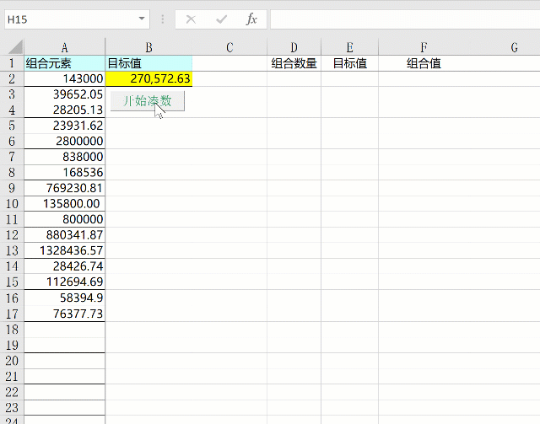Image resolution: width=540 pixels, height=424 pixels.
Task: Select the yellow cell 270,572.63
Action: click(x=148, y=78)
